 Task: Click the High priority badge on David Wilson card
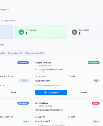(96, 121)
